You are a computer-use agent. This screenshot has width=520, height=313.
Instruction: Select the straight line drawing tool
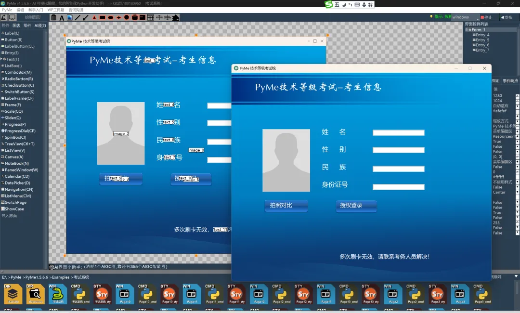[78, 17]
